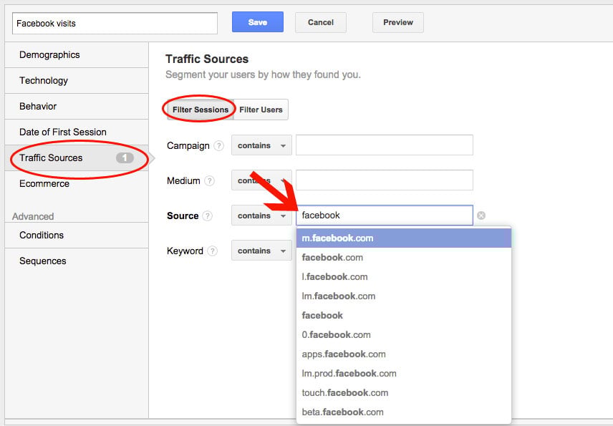Open the Medium help tooltip icon

211,180
